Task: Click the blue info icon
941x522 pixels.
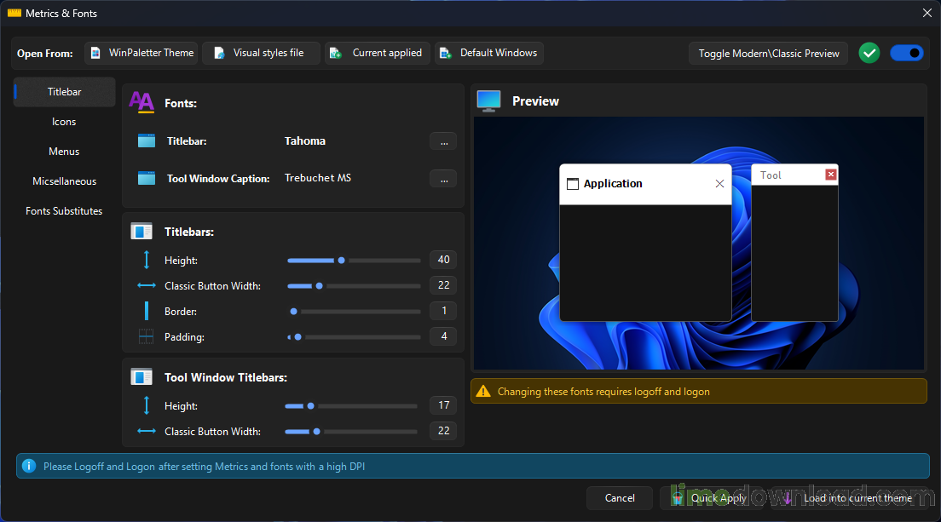Action: pos(29,466)
